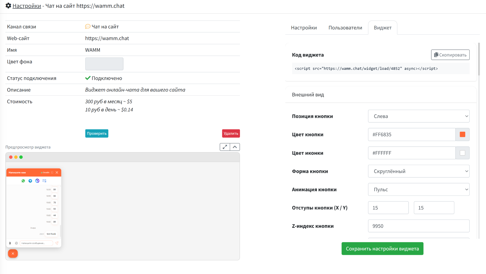Click the '44' chat message bubble
The width and height of the screenshot is (486, 274).
54,215
